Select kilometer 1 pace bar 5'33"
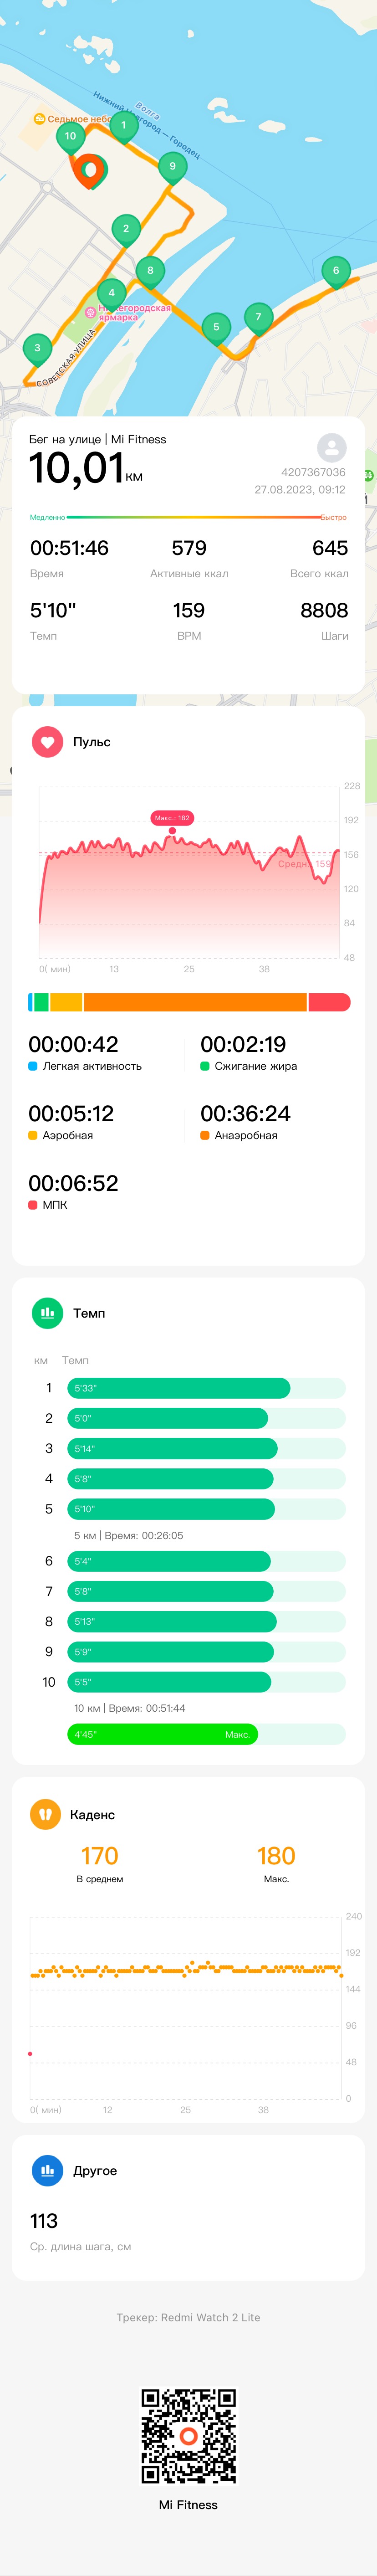 pyautogui.click(x=179, y=1388)
